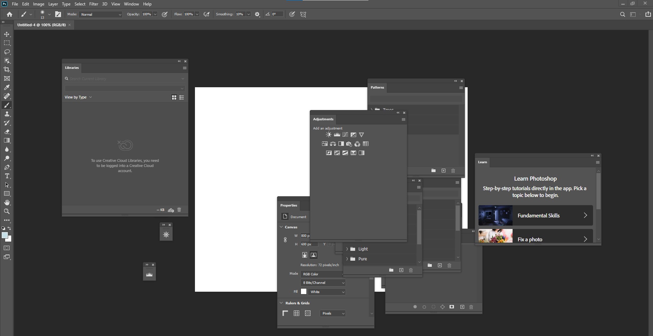
Task: Select the Hand tool
Action: pos(7,202)
